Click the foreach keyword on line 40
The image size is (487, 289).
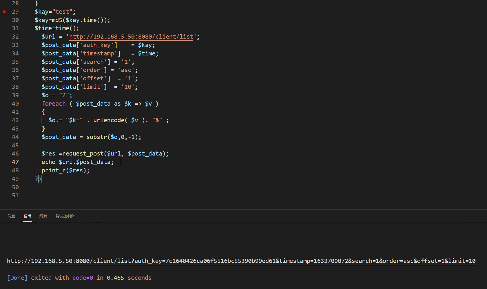(53, 104)
